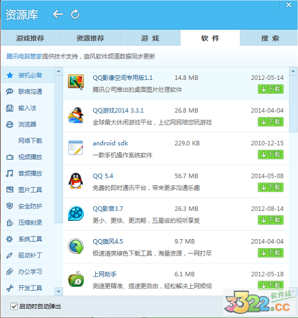
Task: Click the keyboard icon beside 输入法
Action: tap(10, 108)
